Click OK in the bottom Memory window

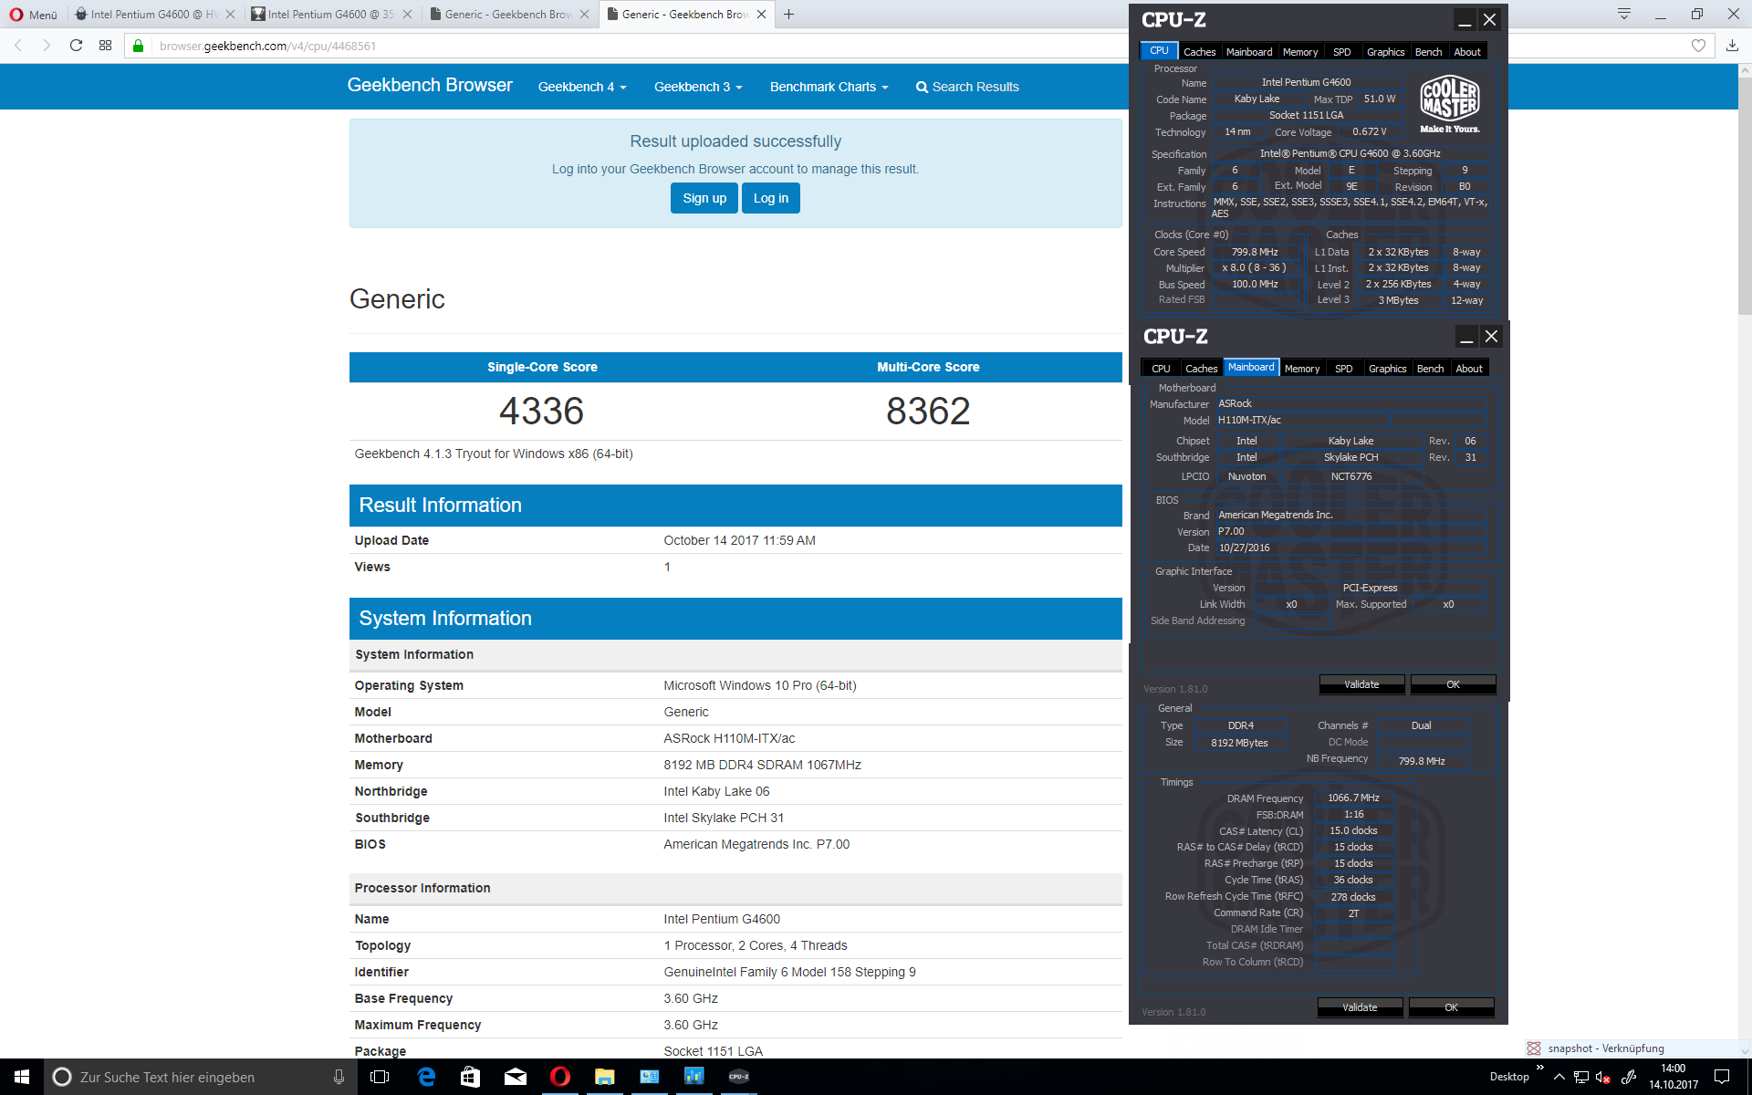coord(1451,1007)
